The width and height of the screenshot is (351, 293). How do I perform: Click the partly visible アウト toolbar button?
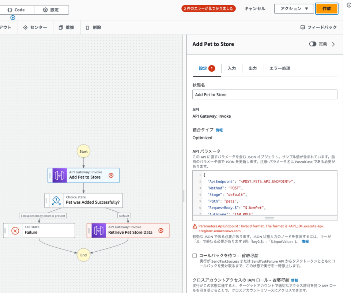5,27
